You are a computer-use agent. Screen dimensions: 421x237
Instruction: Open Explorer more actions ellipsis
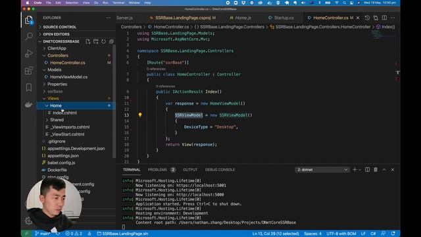108,18
